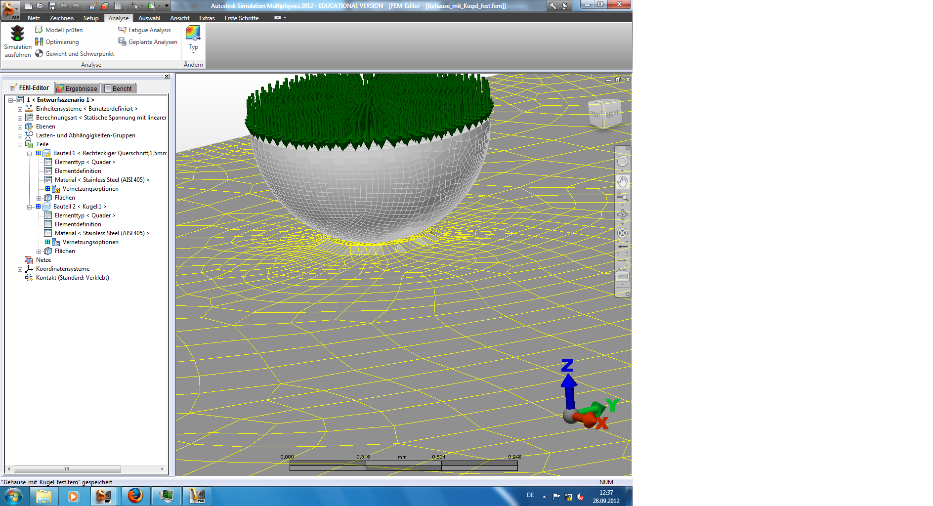Undo the last action
Screen dimensions: 933x506
coord(64,6)
